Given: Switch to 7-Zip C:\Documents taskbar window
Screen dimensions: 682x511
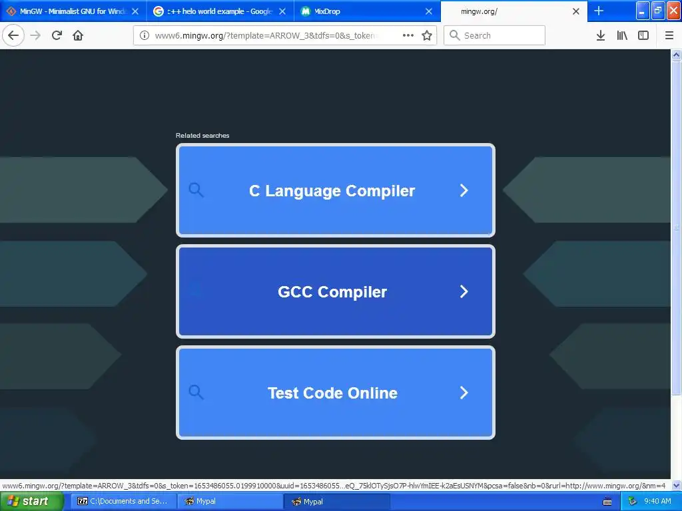Looking at the screenshot, I should coord(123,502).
